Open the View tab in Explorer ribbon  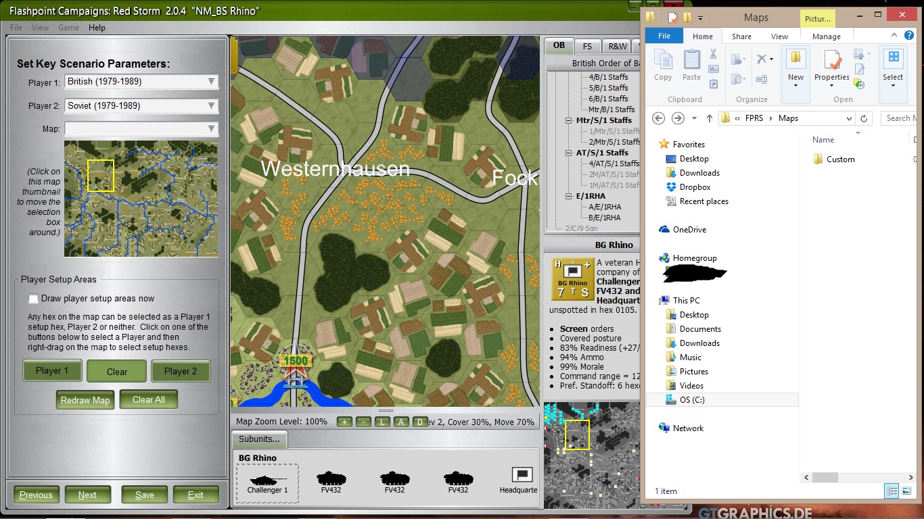pyautogui.click(x=779, y=36)
